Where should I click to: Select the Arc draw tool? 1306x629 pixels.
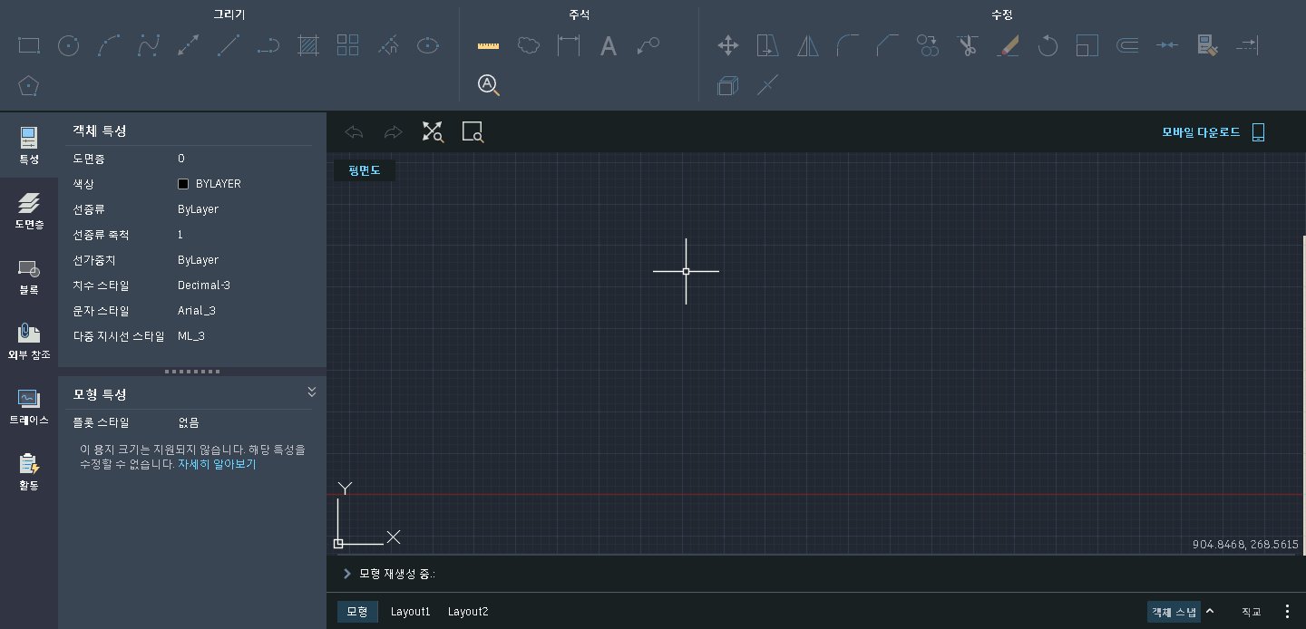(x=109, y=45)
